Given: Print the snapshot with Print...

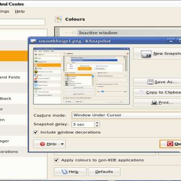Looking at the screenshot, I should click(157, 103).
